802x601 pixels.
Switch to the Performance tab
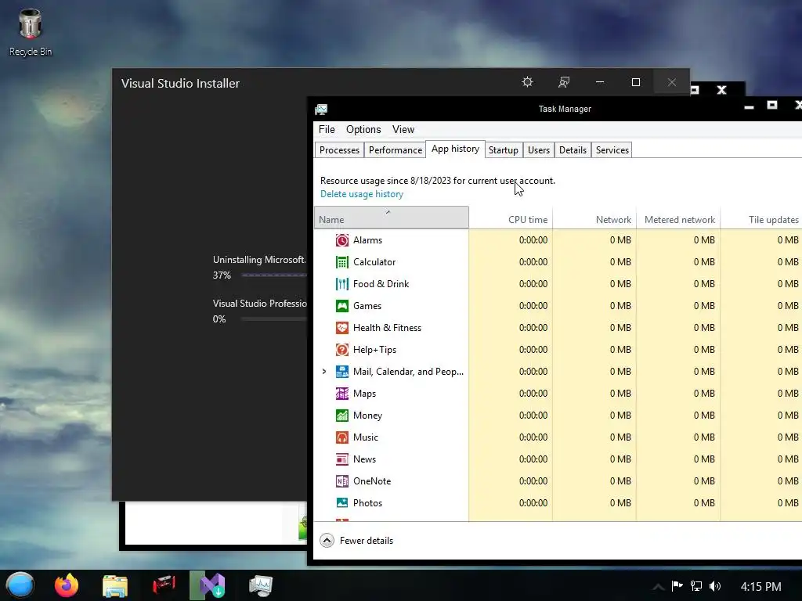pos(396,150)
